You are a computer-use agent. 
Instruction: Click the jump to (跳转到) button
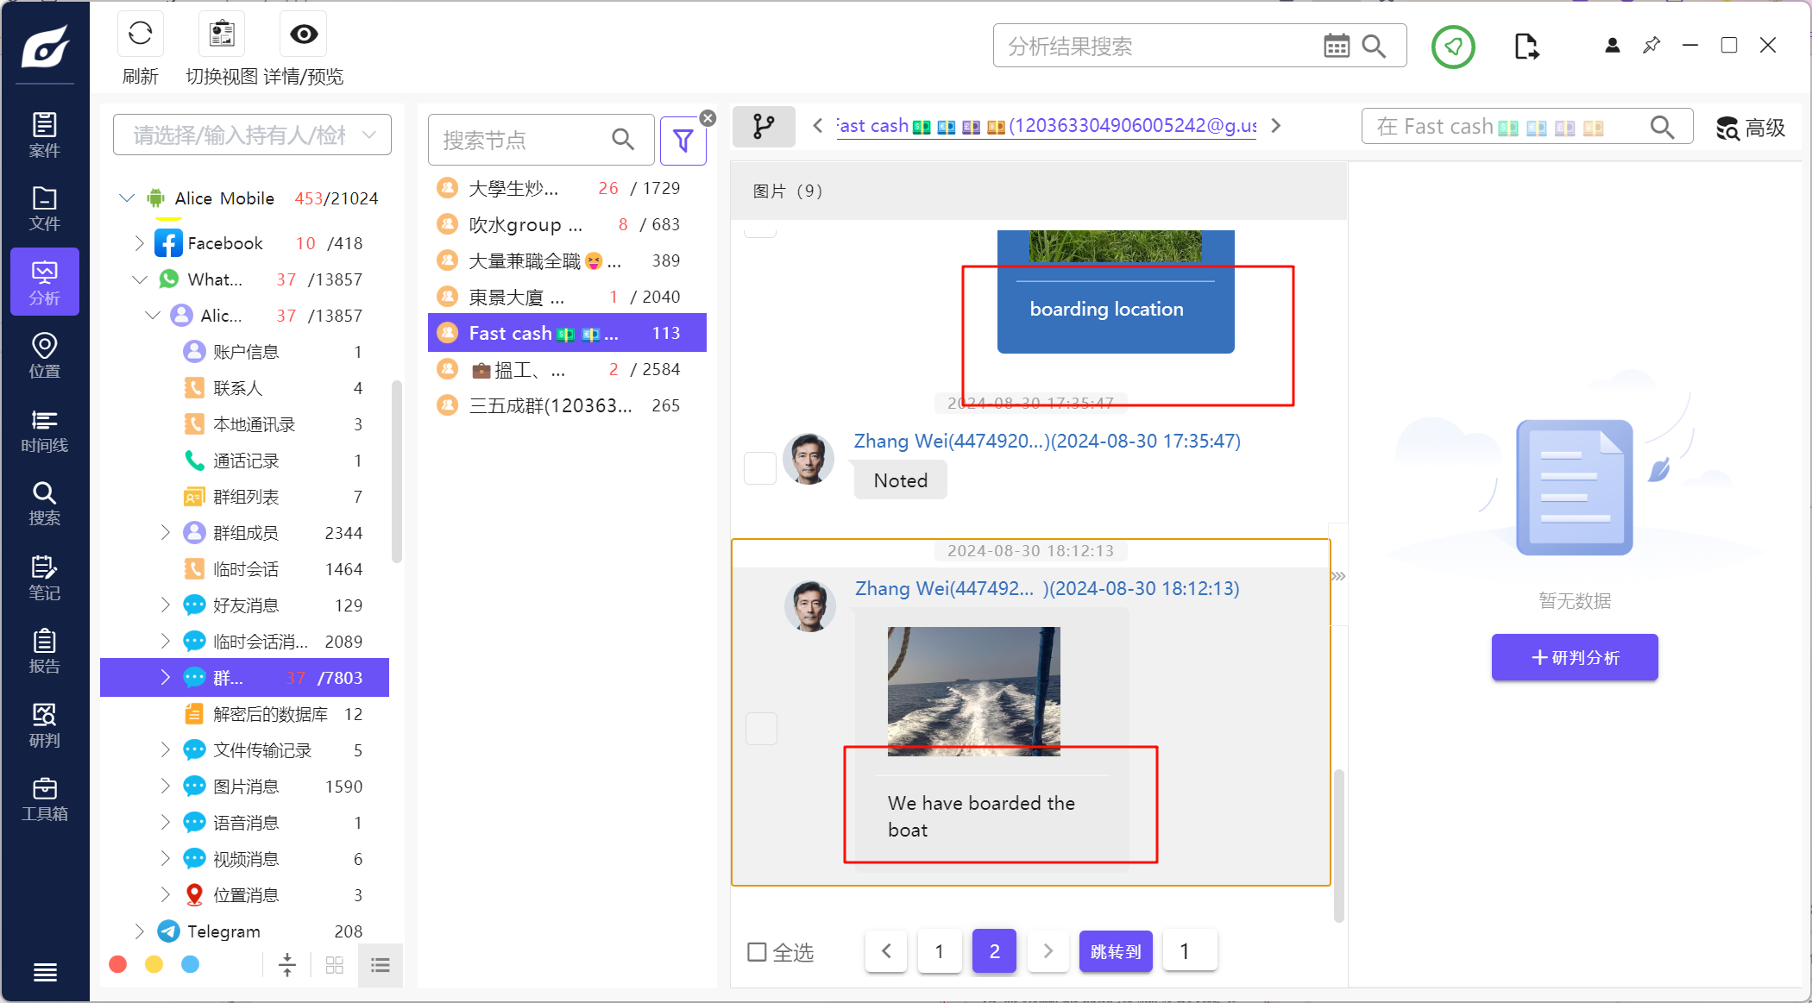[x=1115, y=951]
